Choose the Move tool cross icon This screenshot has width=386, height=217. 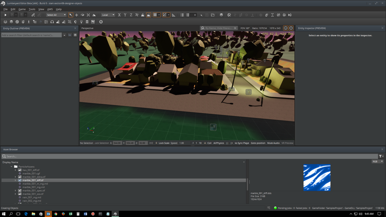76,15
